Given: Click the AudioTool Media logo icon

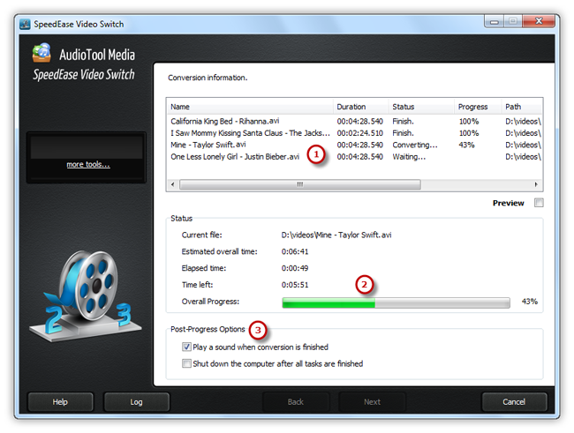Looking at the screenshot, I should pos(42,53).
